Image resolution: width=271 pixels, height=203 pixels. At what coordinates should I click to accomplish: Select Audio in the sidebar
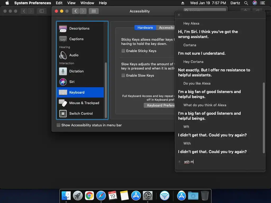[80, 55]
